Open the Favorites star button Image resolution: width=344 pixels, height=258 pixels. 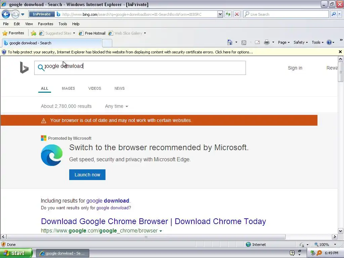tap(13, 33)
